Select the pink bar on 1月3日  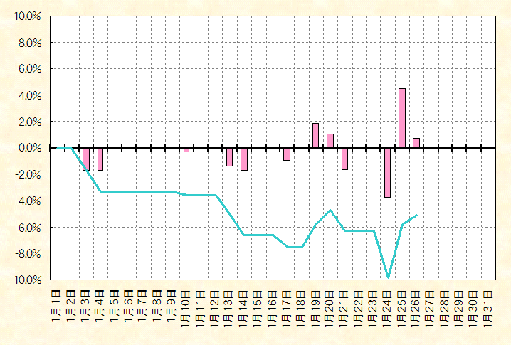coord(85,159)
